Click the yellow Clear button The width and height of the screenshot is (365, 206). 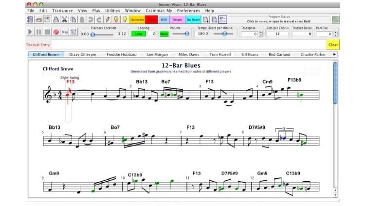(333, 45)
